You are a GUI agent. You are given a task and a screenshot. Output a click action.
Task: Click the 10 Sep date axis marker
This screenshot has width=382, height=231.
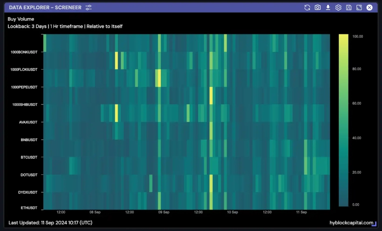click(x=232, y=212)
